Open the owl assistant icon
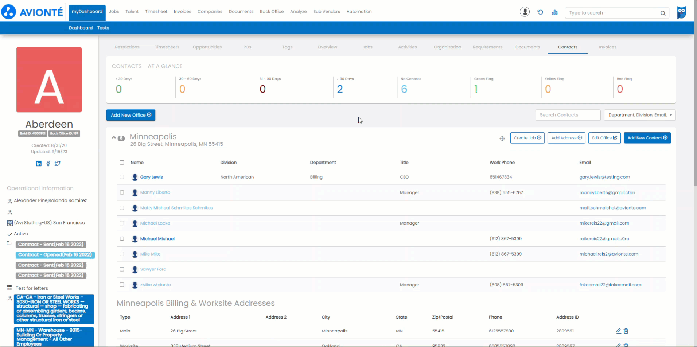 [x=681, y=12]
